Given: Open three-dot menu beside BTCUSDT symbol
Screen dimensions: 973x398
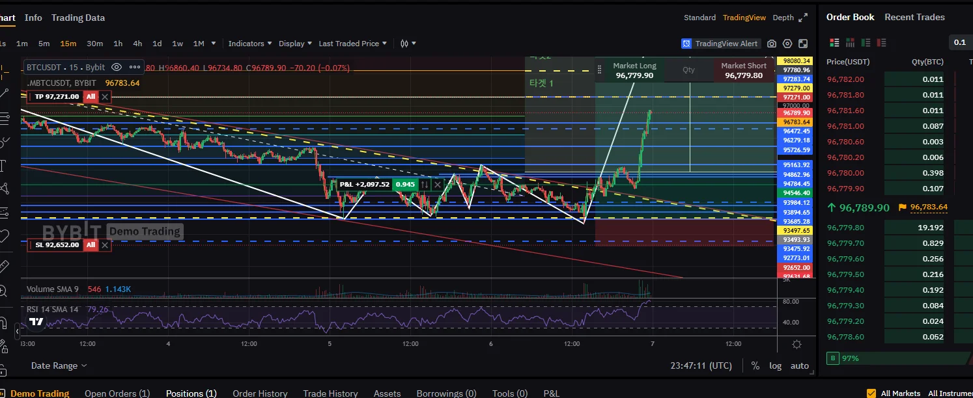Looking at the screenshot, I should click(135, 67).
